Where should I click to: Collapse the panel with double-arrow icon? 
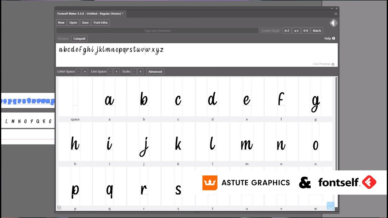[x=332, y=8]
